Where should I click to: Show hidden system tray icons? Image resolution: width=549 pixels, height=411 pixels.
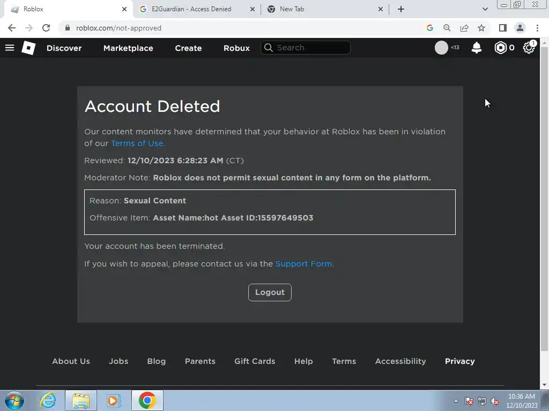click(x=456, y=401)
